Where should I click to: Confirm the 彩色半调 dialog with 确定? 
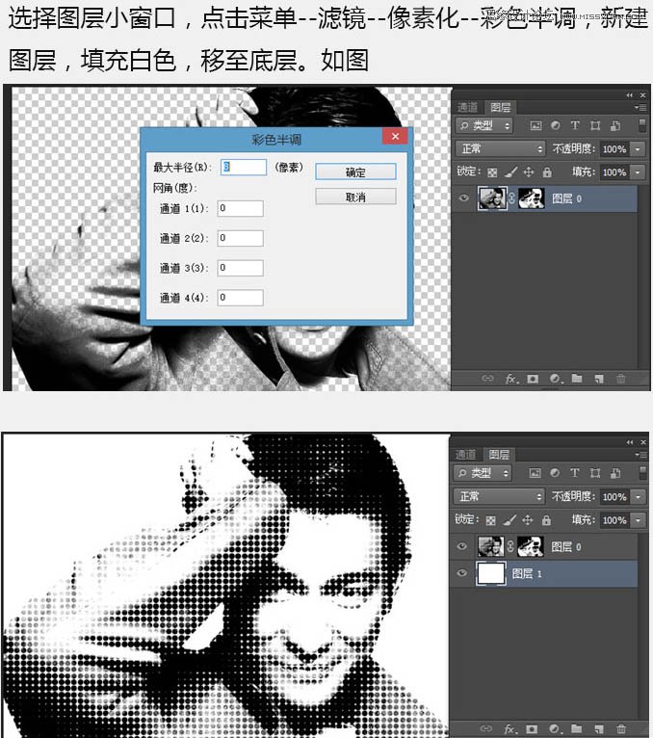[355, 171]
